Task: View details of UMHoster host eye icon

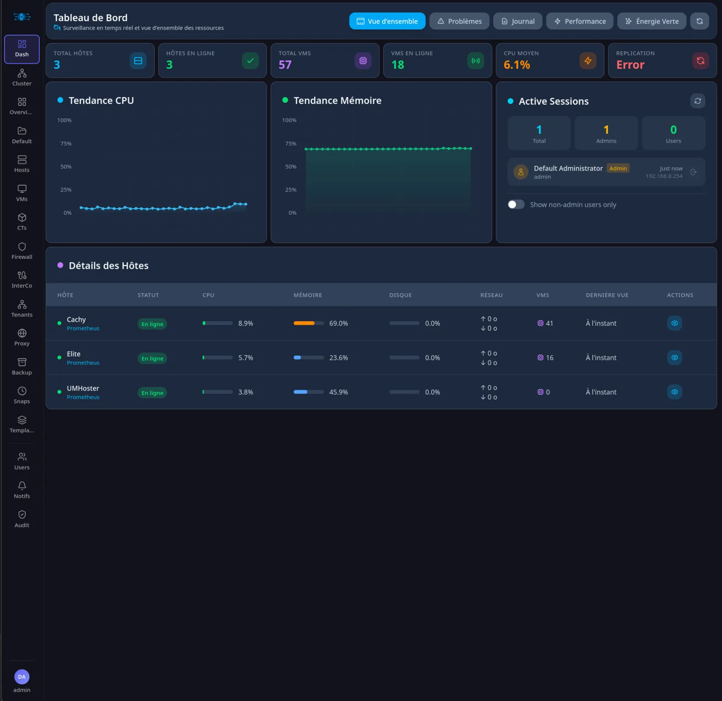Action: click(x=675, y=392)
